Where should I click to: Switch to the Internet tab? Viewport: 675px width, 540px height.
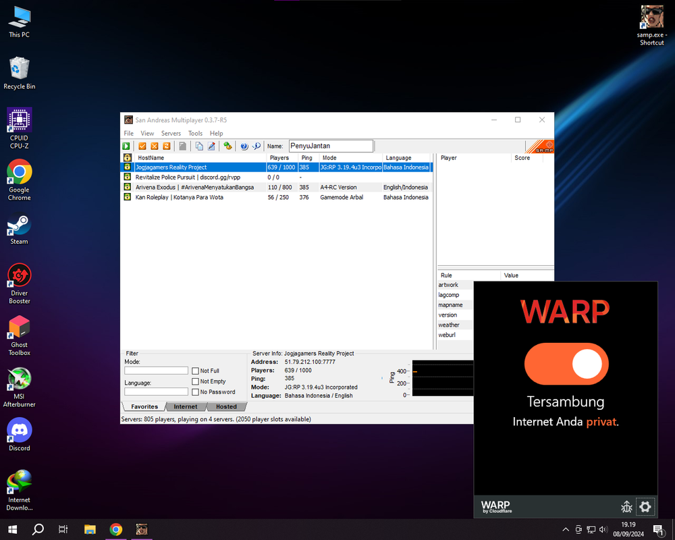(186, 406)
